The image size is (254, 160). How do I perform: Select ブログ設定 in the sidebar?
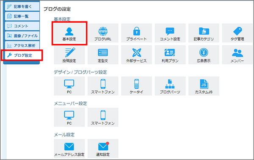coord(22,55)
